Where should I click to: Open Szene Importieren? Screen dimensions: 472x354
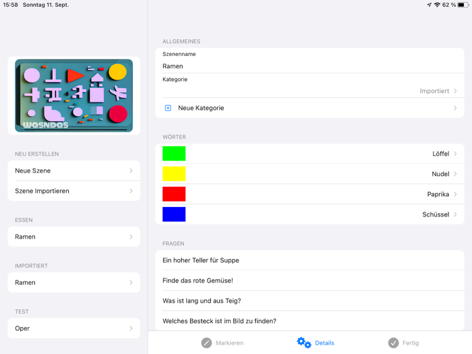[x=73, y=191]
